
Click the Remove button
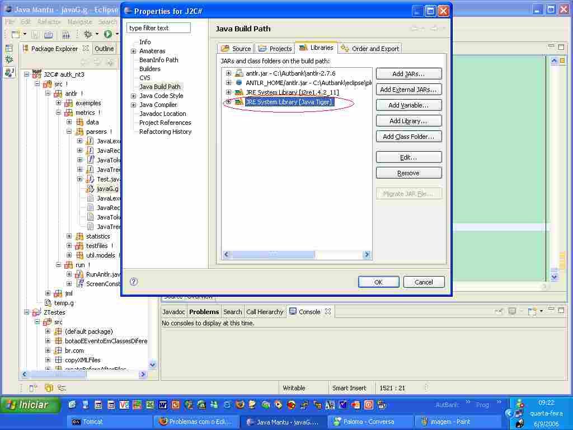[x=408, y=173]
